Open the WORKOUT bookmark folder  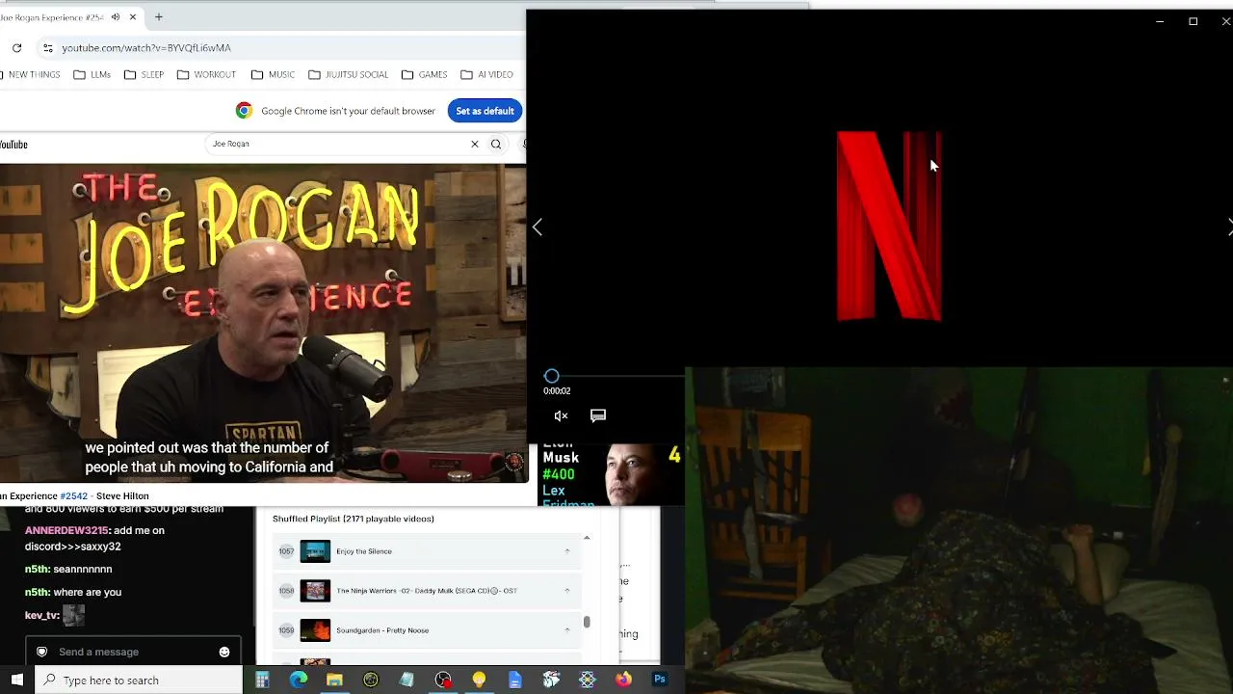[206, 74]
